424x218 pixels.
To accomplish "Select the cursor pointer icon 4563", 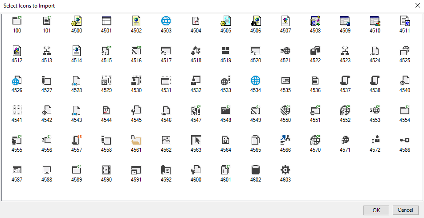I will (x=196, y=140).
